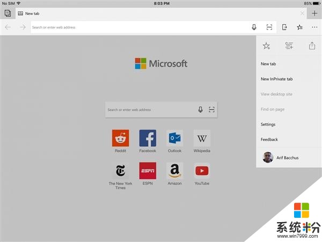Close the New tab tab
The height and width of the screenshot is (242, 322).
tap(302, 13)
